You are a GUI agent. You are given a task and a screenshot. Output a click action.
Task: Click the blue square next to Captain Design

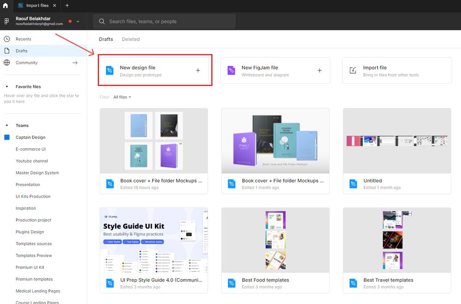[x=6, y=137]
